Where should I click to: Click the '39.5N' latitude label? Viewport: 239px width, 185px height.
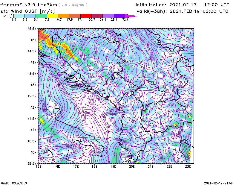coord(32,164)
